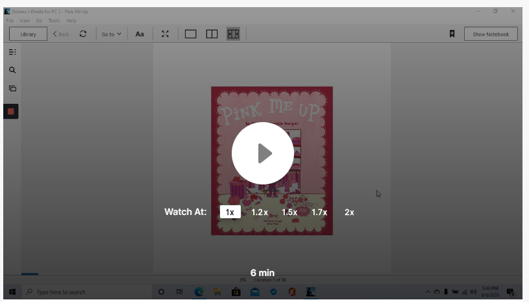529x302 pixels.
Task: Switch to two column page layout
Action: click(212, 34)
